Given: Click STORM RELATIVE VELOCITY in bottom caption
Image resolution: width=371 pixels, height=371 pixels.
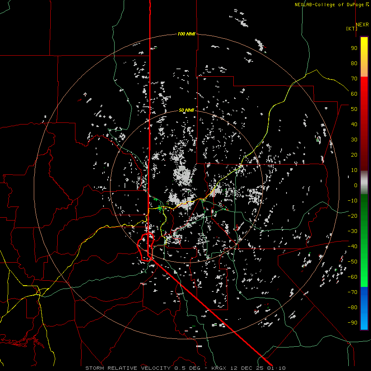Looking at the screenshot, I should click(128, 368).
